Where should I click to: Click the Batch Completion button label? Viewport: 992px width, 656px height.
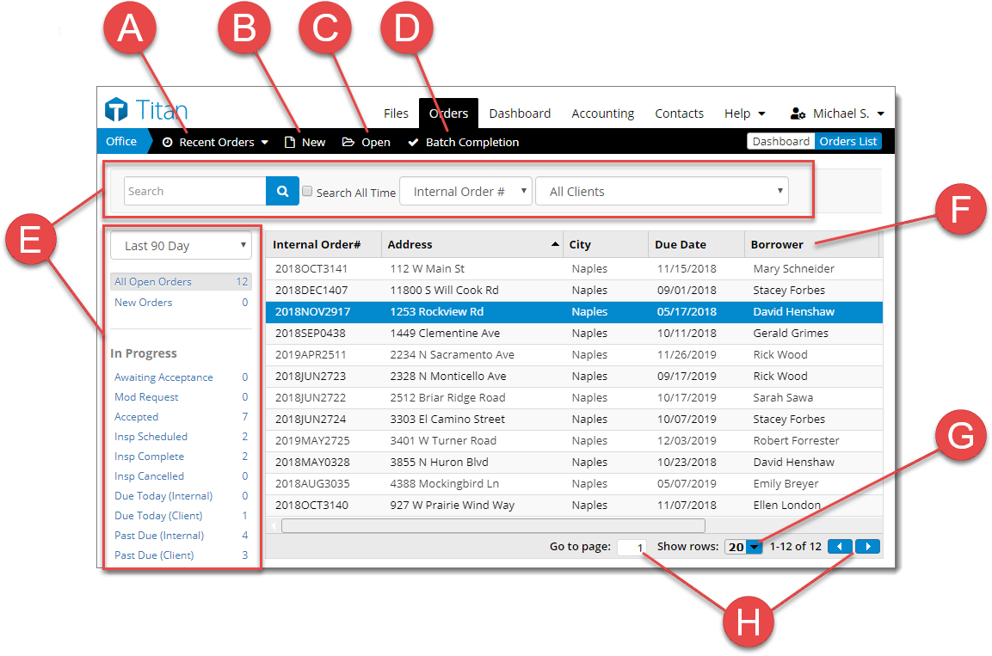[472, 142]
